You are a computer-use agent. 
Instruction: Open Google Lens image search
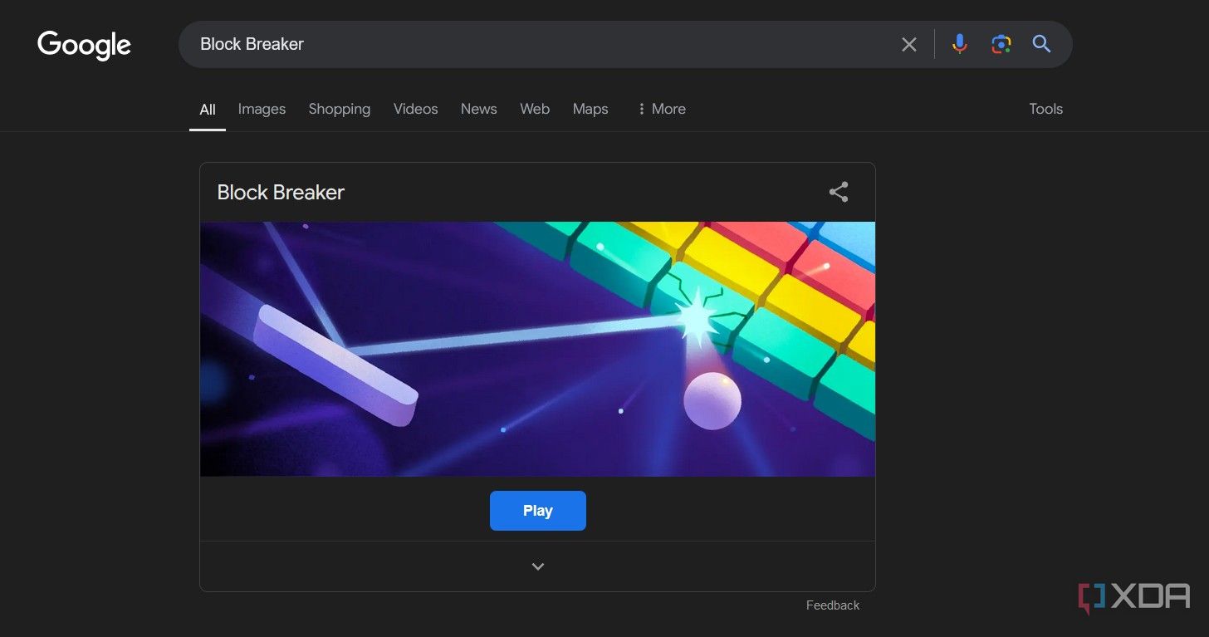(x=1001, y=44)
